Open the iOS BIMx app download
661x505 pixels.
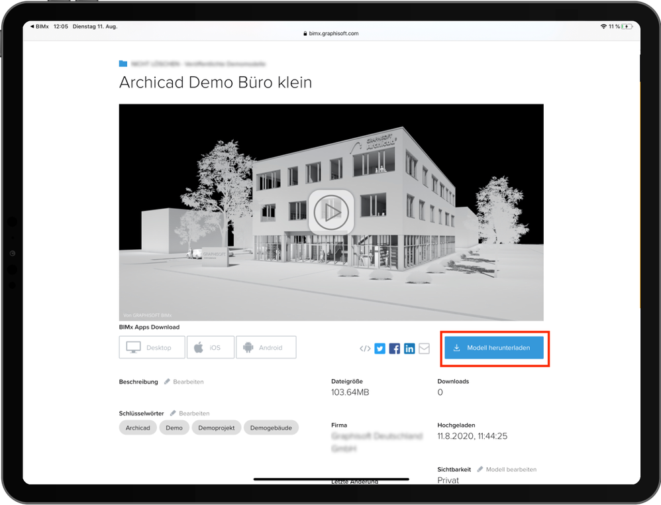[211, 347]
